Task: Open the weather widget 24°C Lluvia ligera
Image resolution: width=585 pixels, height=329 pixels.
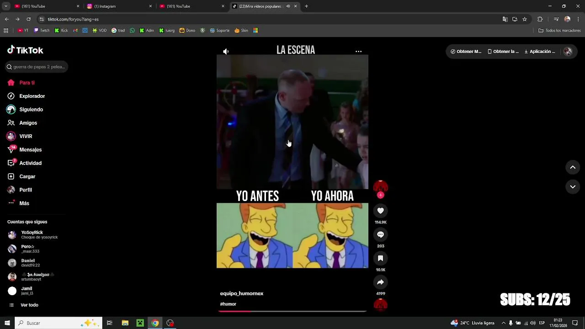Action: point(473,323)
